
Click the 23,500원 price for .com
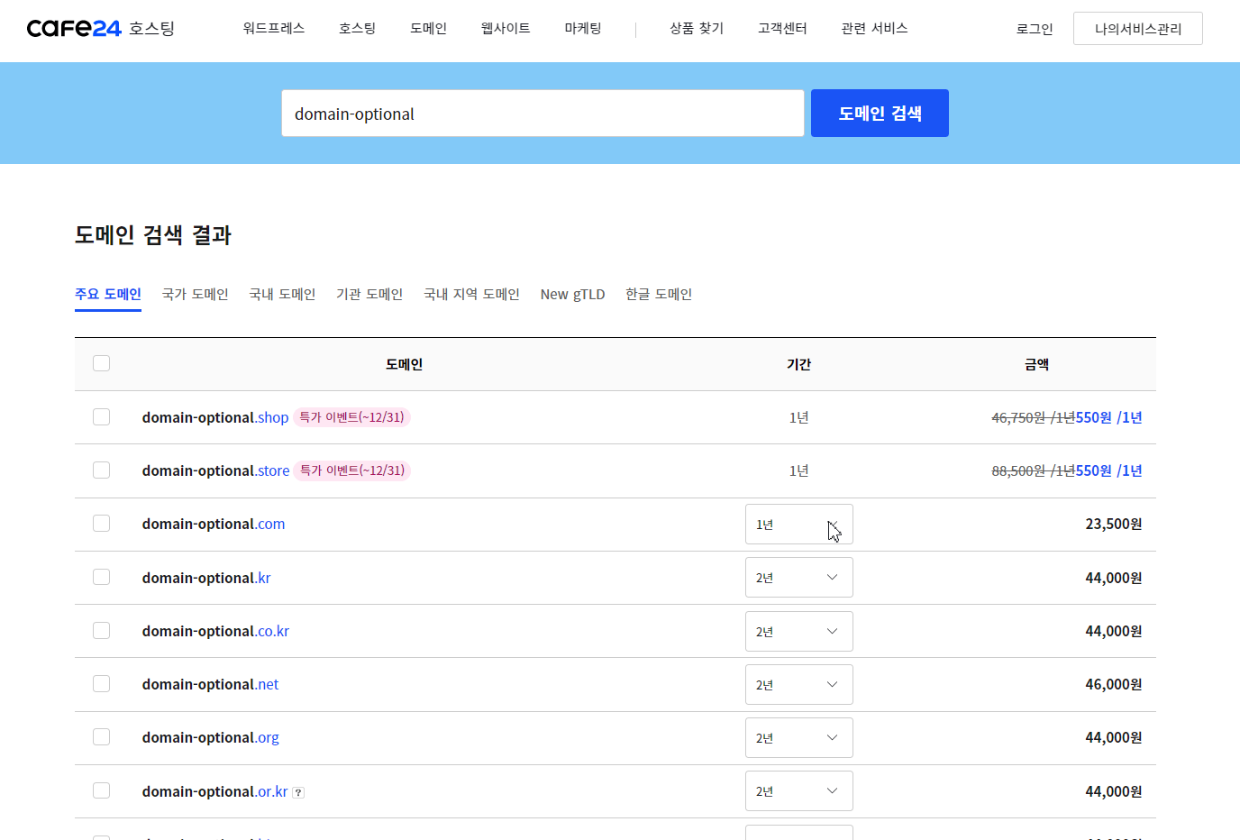coord(1113,524)
